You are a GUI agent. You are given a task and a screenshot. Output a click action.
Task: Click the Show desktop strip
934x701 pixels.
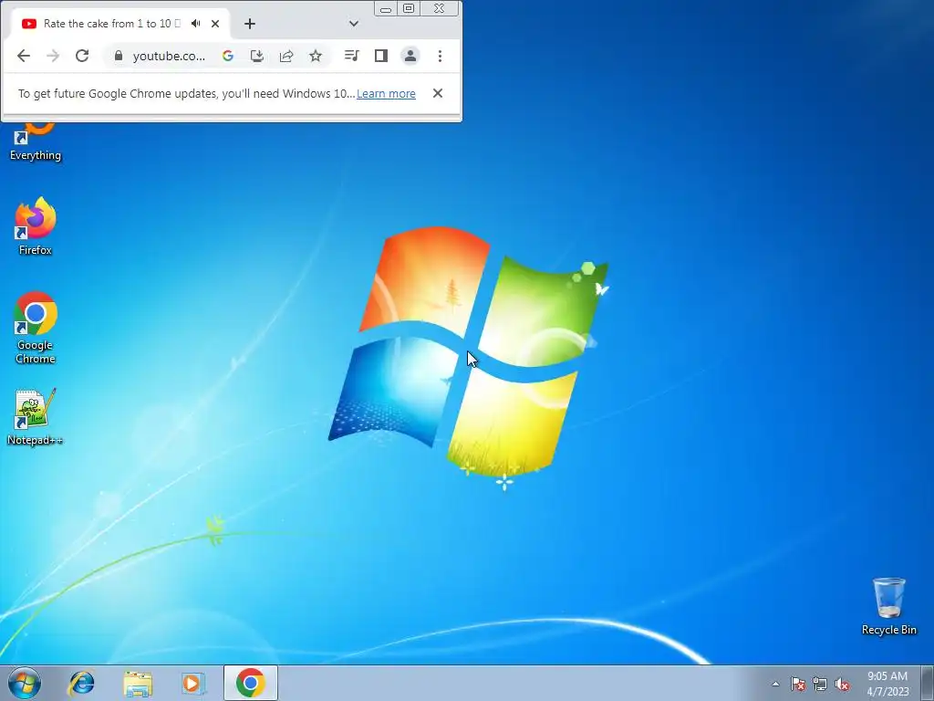[928, 683]
